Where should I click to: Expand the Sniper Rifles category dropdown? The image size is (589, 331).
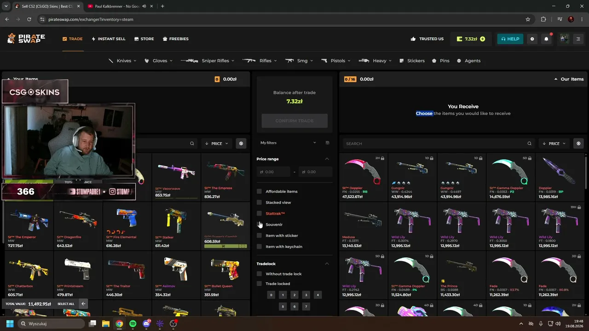coord(208,61)
